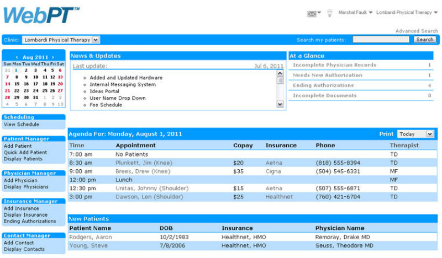
Task: Select August 15 on the calendar
Action: click(17, 84)
